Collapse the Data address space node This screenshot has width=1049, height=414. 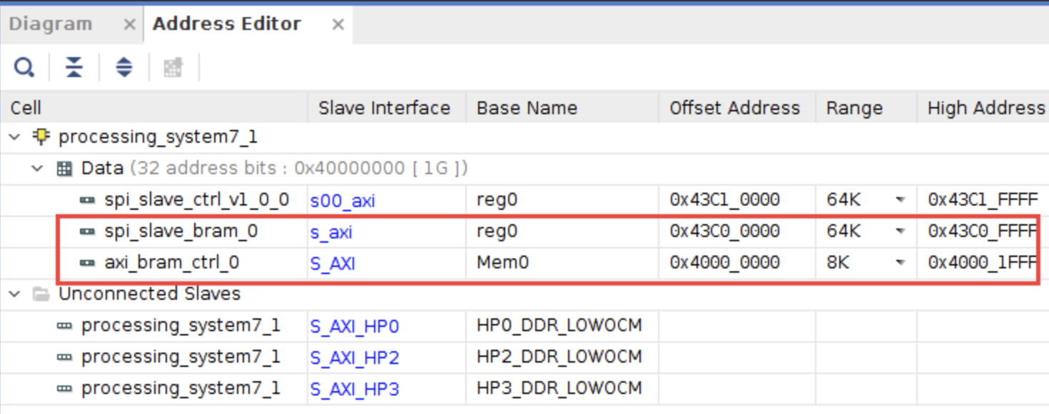pyautogui.click(x=38, y=168)
